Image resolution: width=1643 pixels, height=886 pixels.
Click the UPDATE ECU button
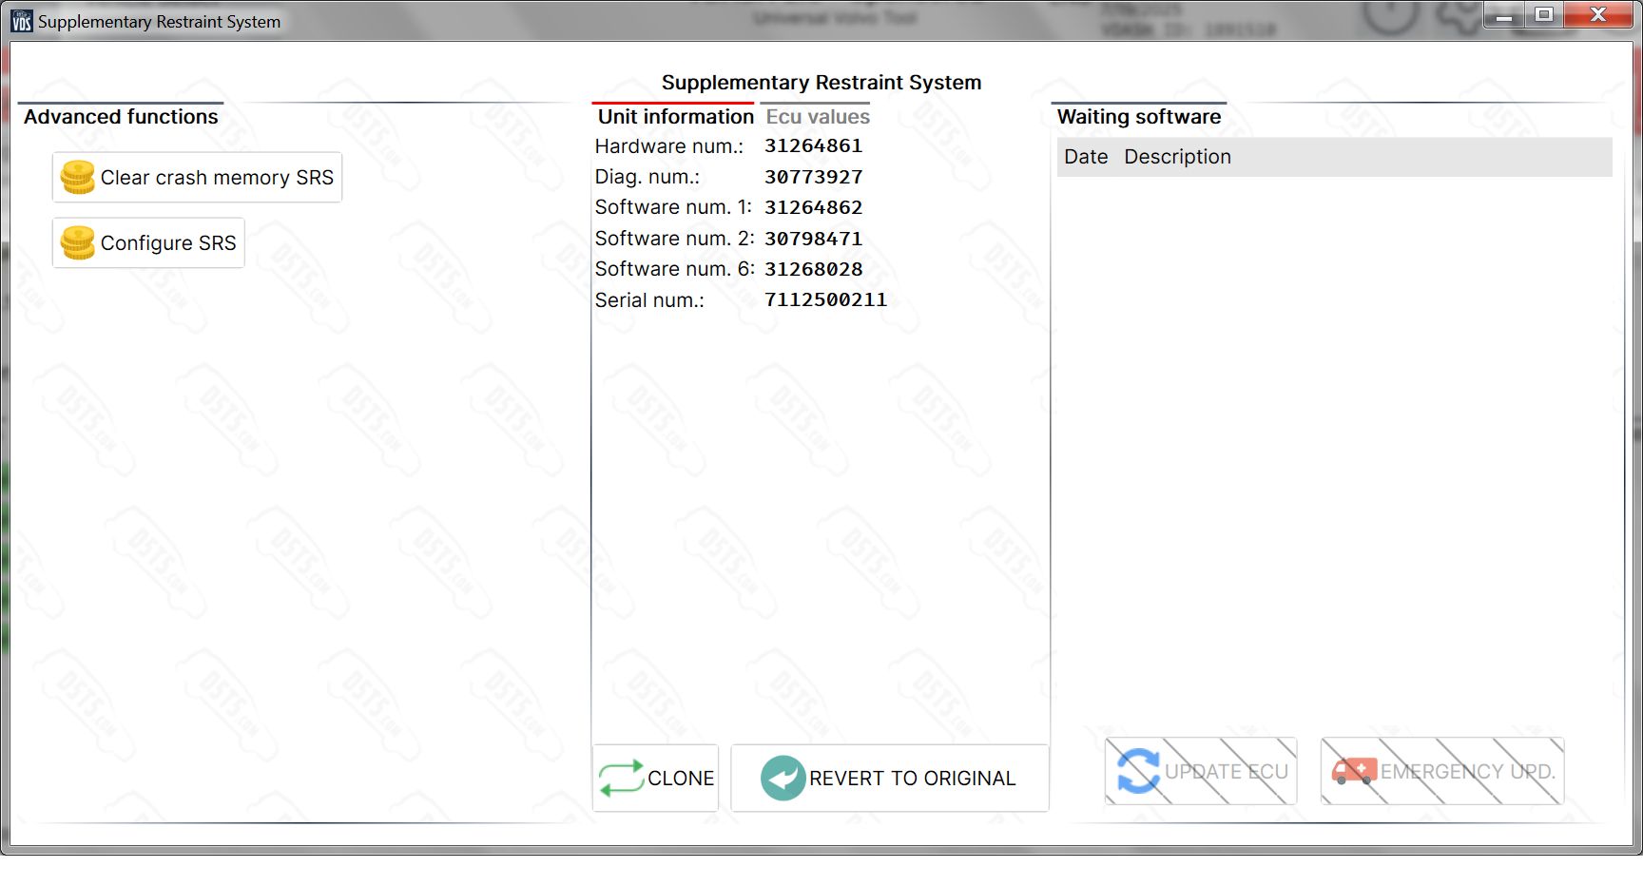[1200, 771]
